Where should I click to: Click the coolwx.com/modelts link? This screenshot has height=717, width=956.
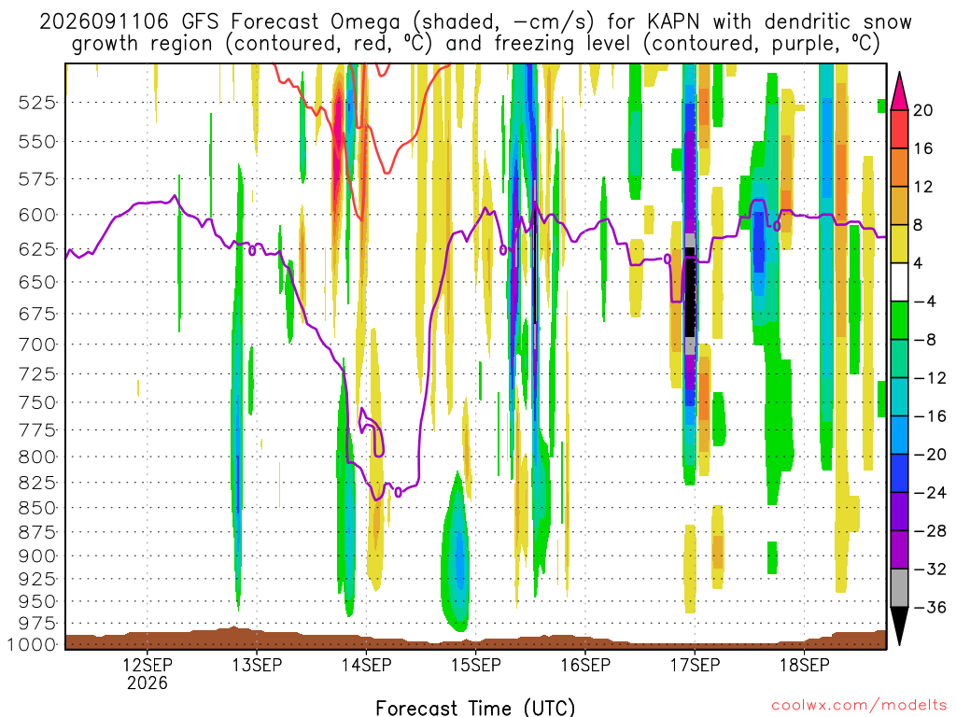(859, 706)
